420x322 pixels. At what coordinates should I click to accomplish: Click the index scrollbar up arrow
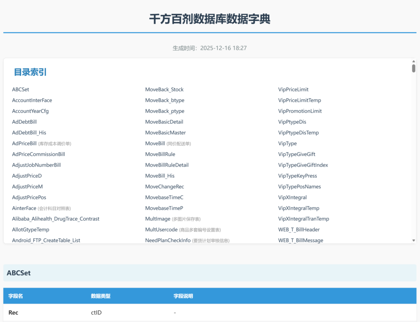(413, 61)
